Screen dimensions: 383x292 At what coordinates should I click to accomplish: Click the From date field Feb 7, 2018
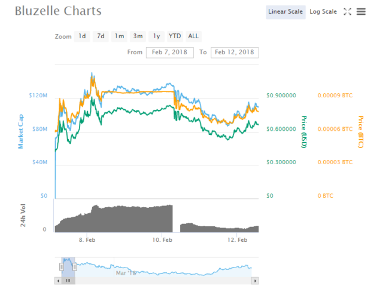pos(170,53)
